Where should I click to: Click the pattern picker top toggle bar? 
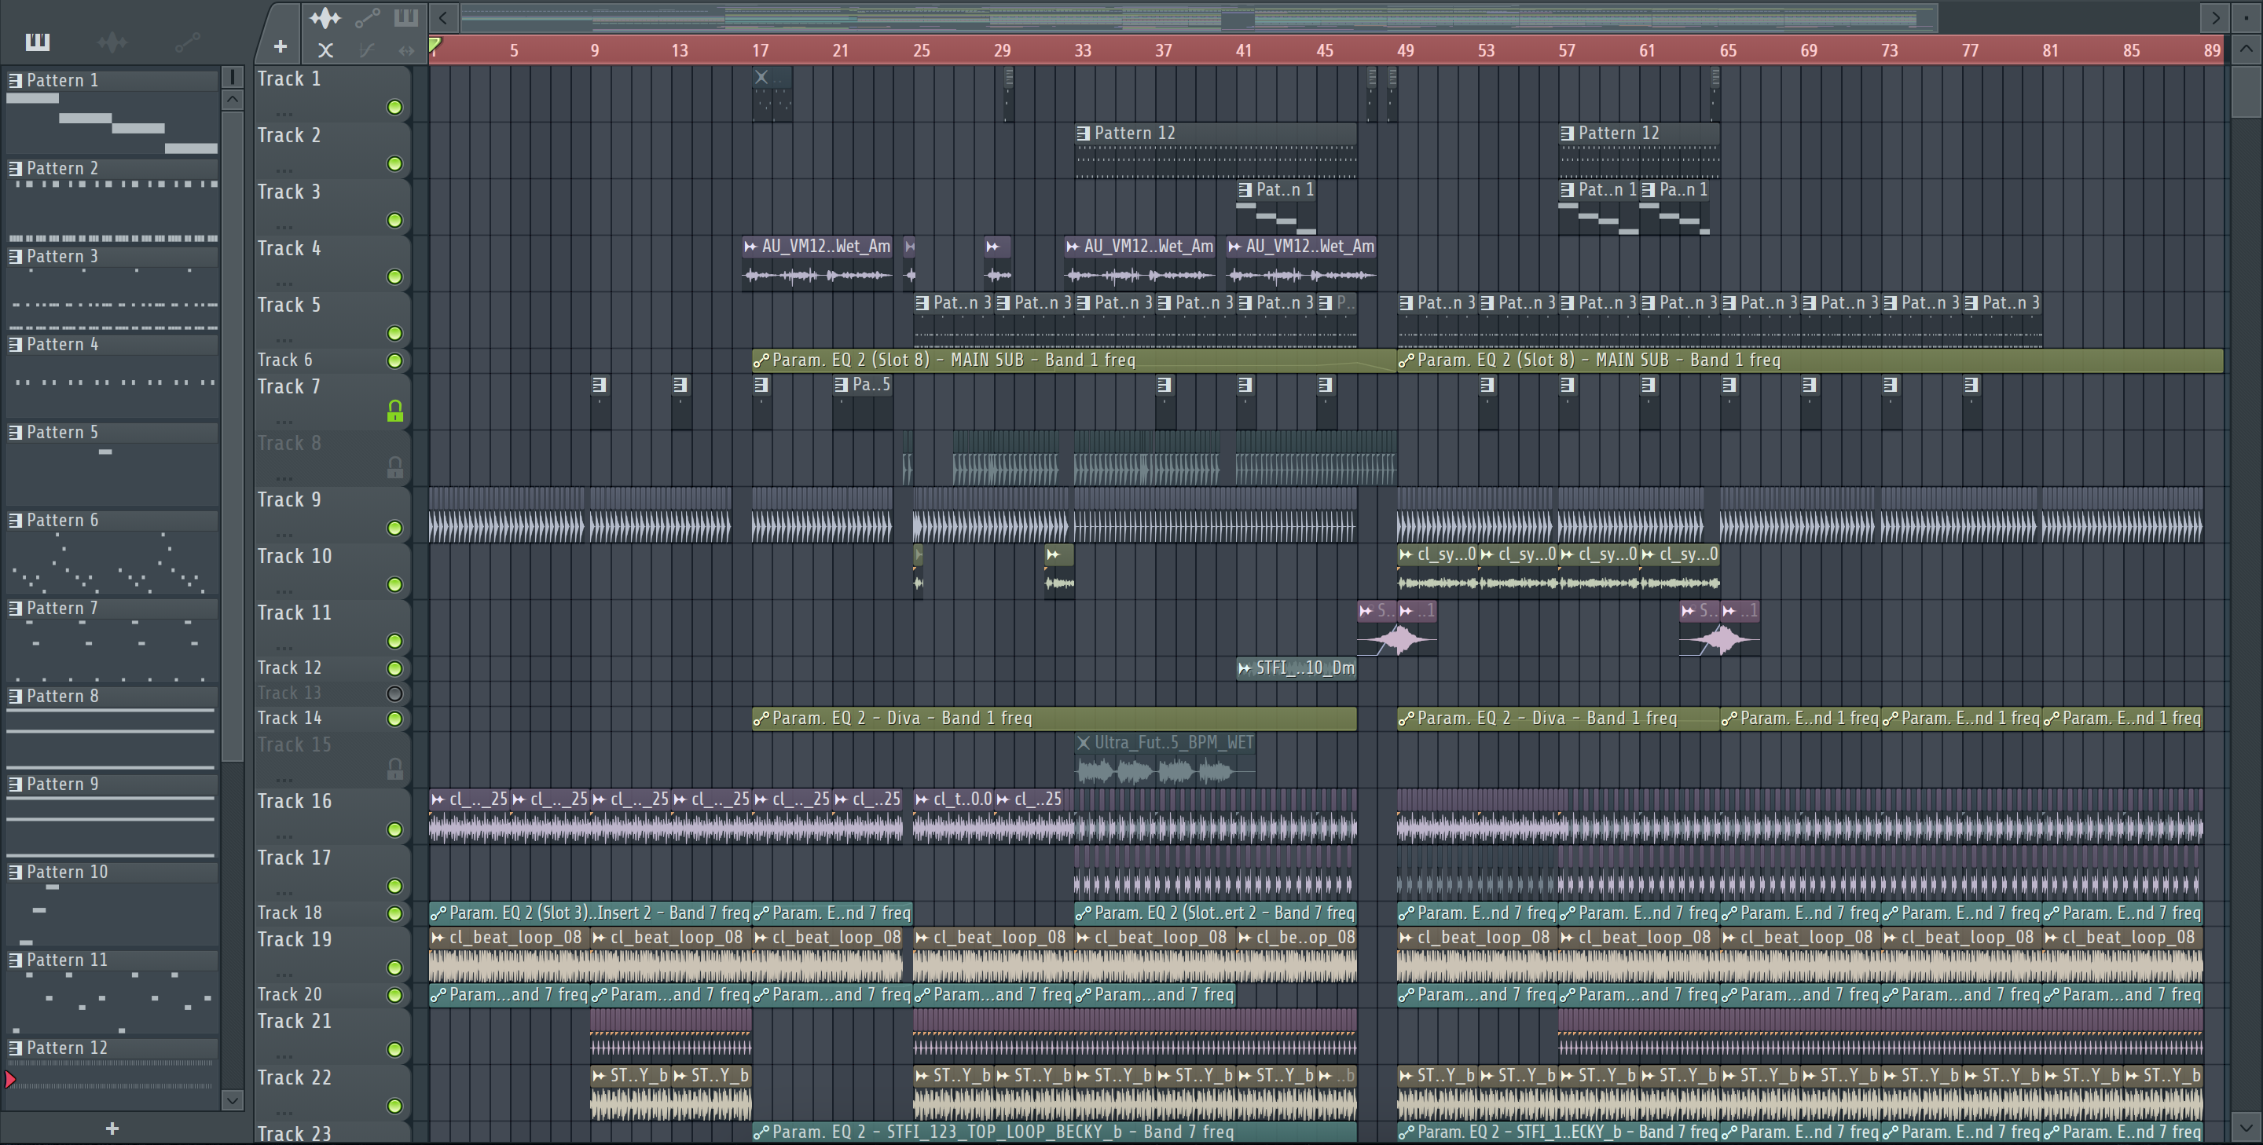[x=232, y=76]
